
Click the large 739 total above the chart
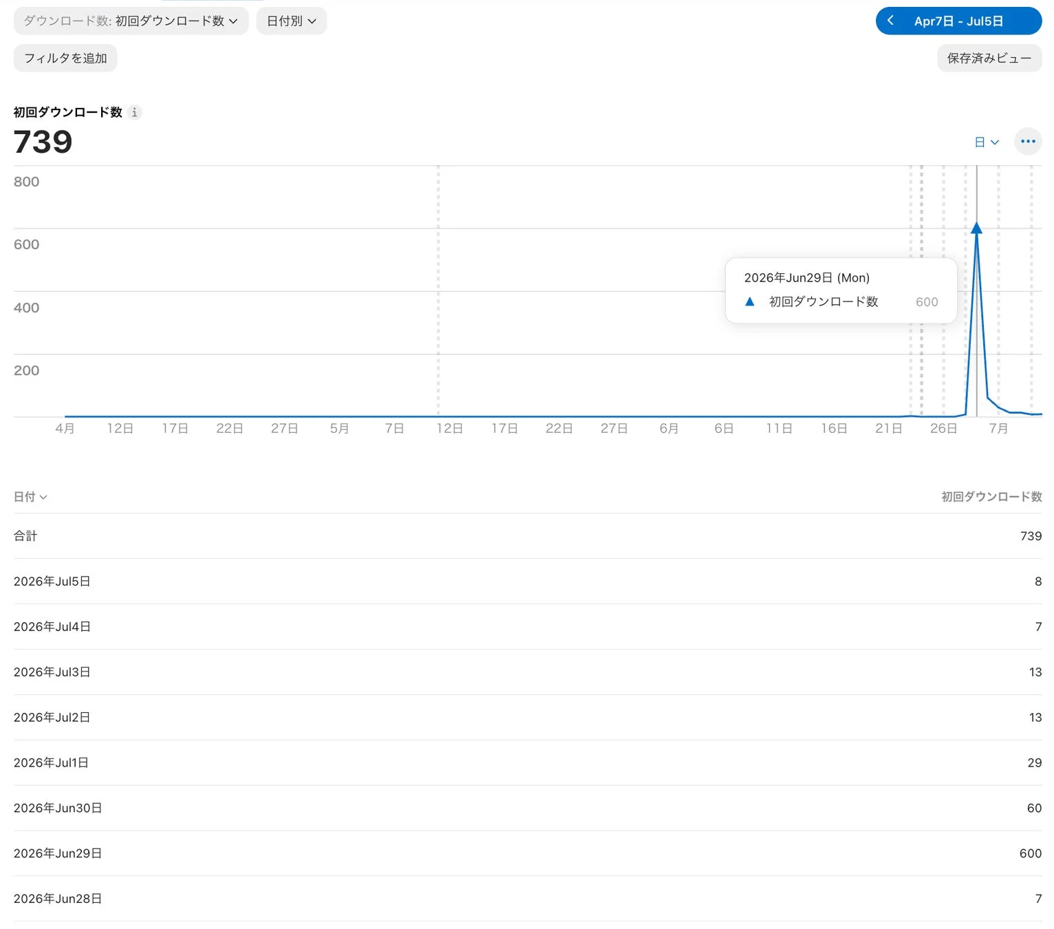pos(43,142)
